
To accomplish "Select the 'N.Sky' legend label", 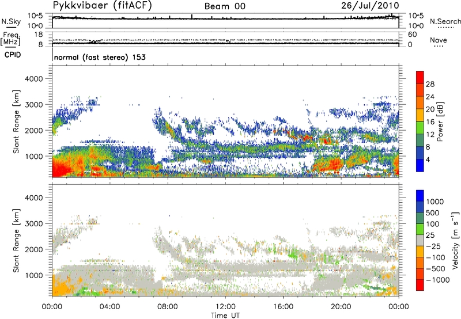I will coord(11,22).
